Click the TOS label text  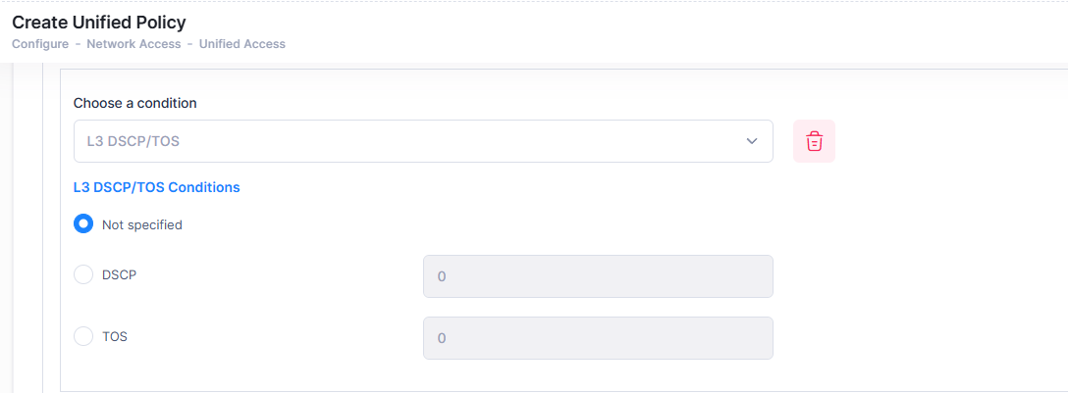[115, 336]
